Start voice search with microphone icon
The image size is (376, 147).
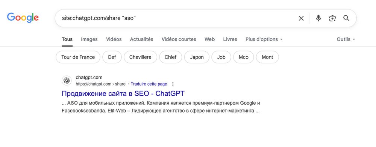318,18
